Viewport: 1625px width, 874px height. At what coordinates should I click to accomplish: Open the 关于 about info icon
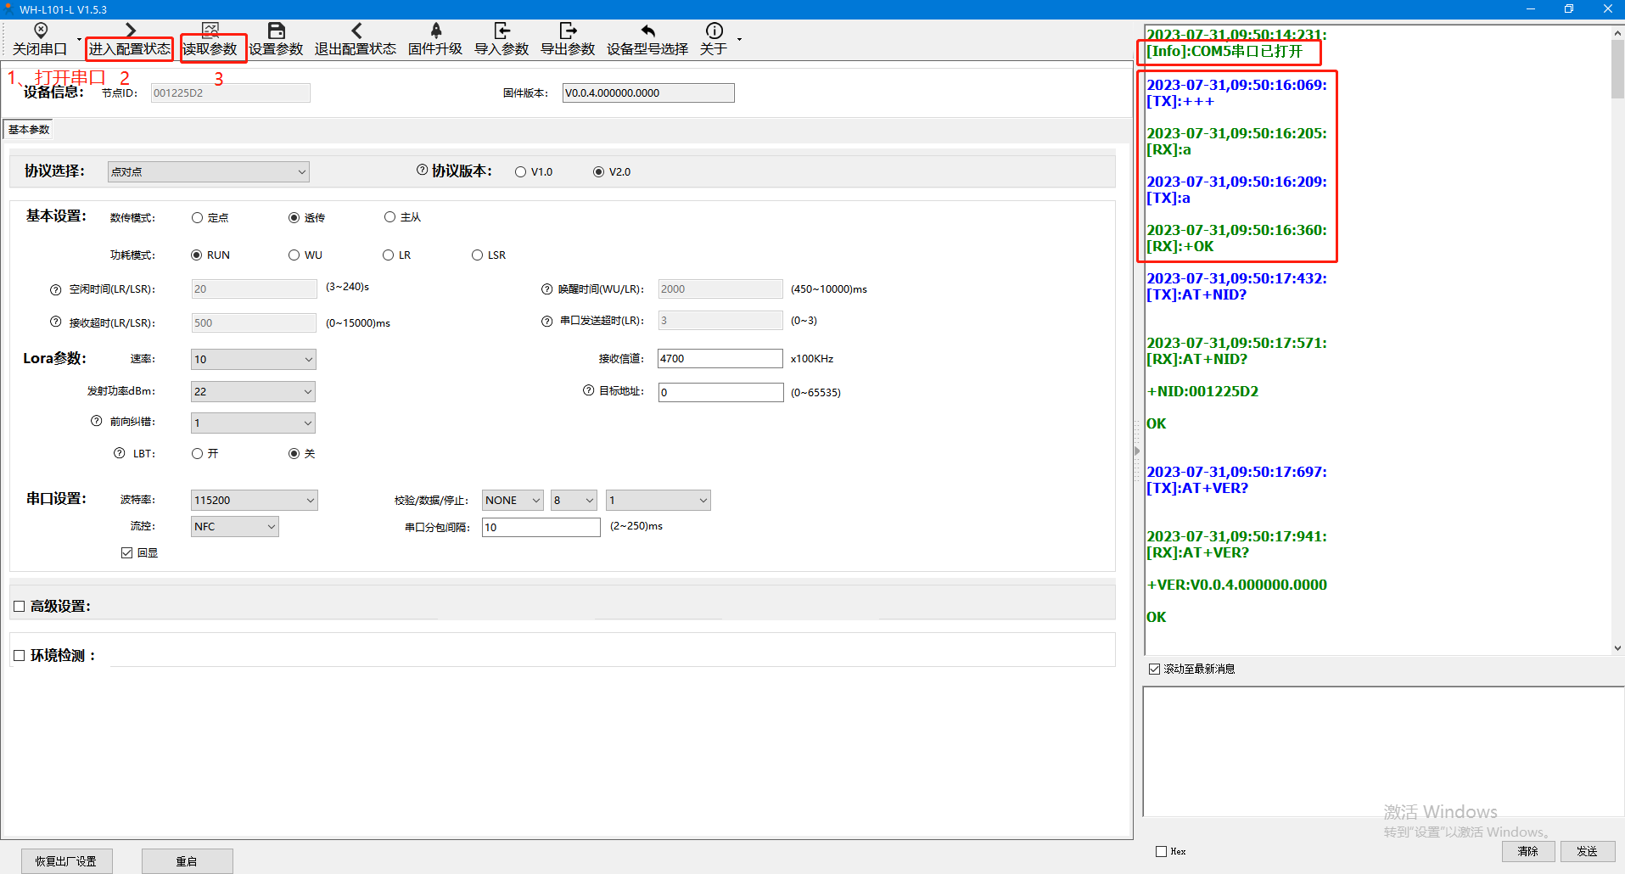tap(714, 31)
